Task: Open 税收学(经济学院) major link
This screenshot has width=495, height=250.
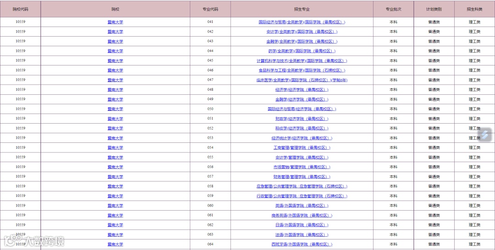Action: pos(302,128)
